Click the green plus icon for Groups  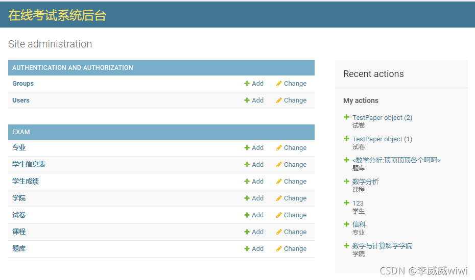click(x=247, y=84)
